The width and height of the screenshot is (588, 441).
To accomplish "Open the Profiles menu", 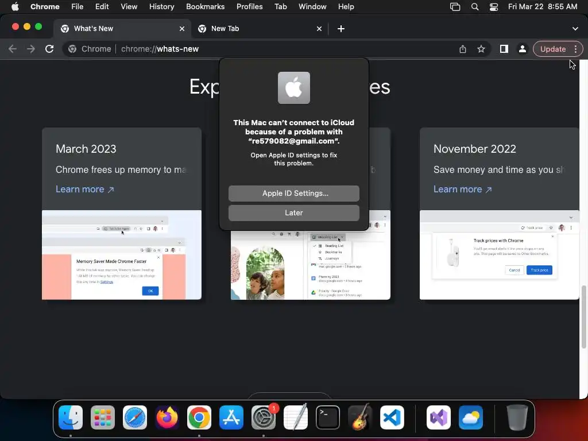I will tap(249, 7).
